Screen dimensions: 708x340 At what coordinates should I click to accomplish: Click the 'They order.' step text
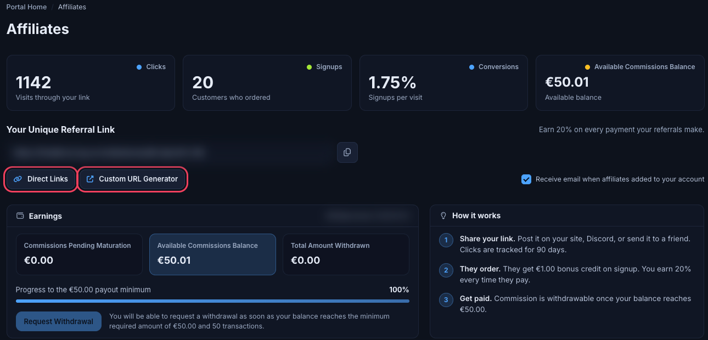click(x=480, y=269)
